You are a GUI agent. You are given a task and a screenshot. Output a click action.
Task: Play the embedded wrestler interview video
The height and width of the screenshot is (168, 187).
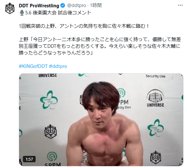101,120
